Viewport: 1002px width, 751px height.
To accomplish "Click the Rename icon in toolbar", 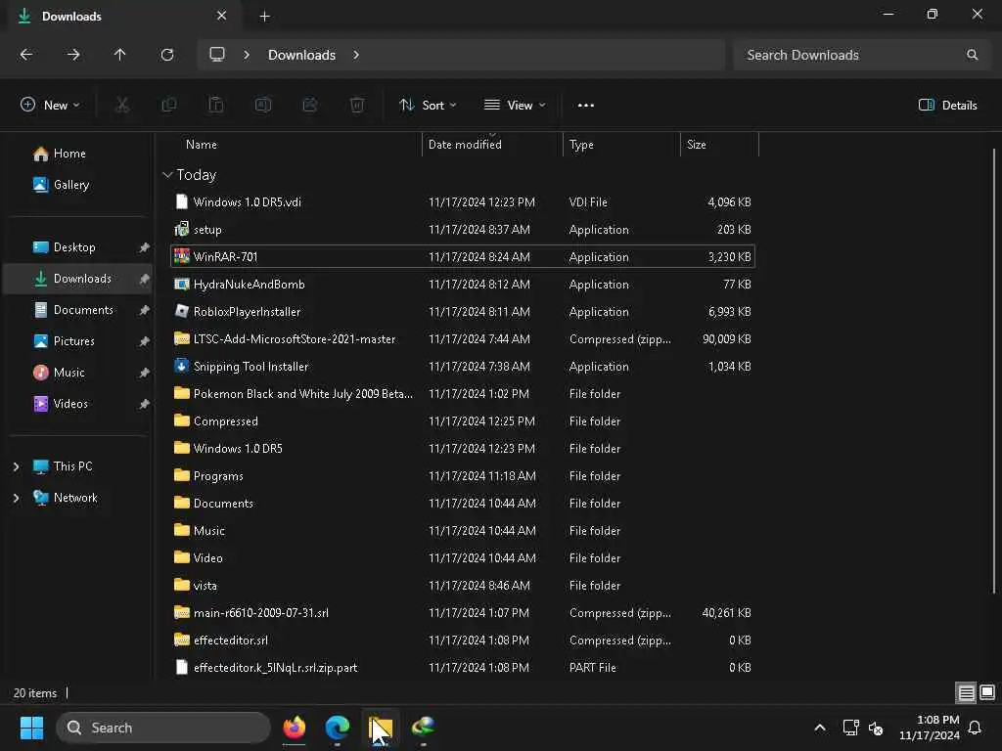I will pyautogui.click(x=262, y=105).
